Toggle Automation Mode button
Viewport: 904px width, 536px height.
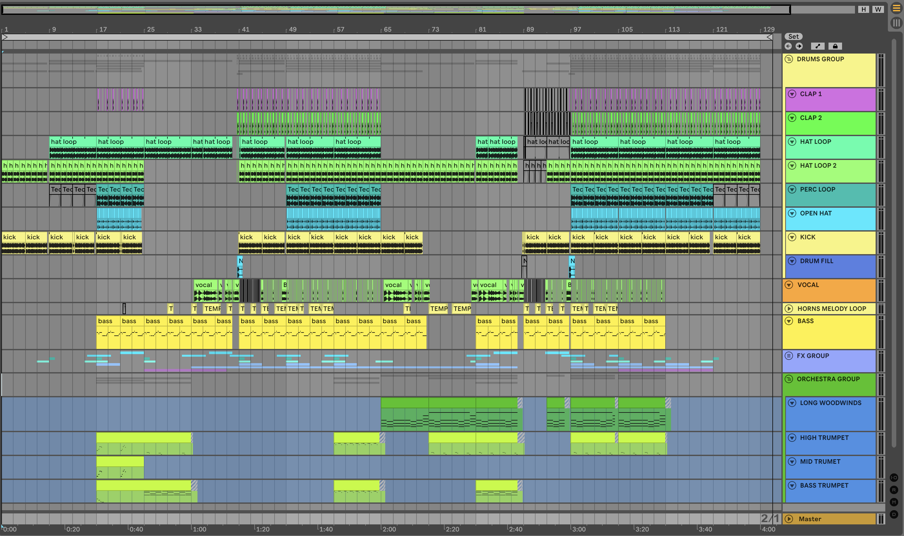click(818, 46)
